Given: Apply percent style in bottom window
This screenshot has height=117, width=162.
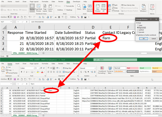Looking at the screenshot, I should (85, 72).
